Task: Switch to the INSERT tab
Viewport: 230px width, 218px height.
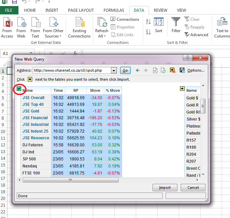Action: point(52,10)
